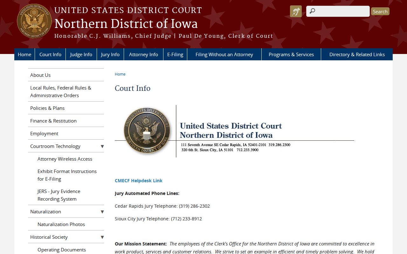407x254 pixels.
Task: Click the court seal logo in header
Action: 34,21
